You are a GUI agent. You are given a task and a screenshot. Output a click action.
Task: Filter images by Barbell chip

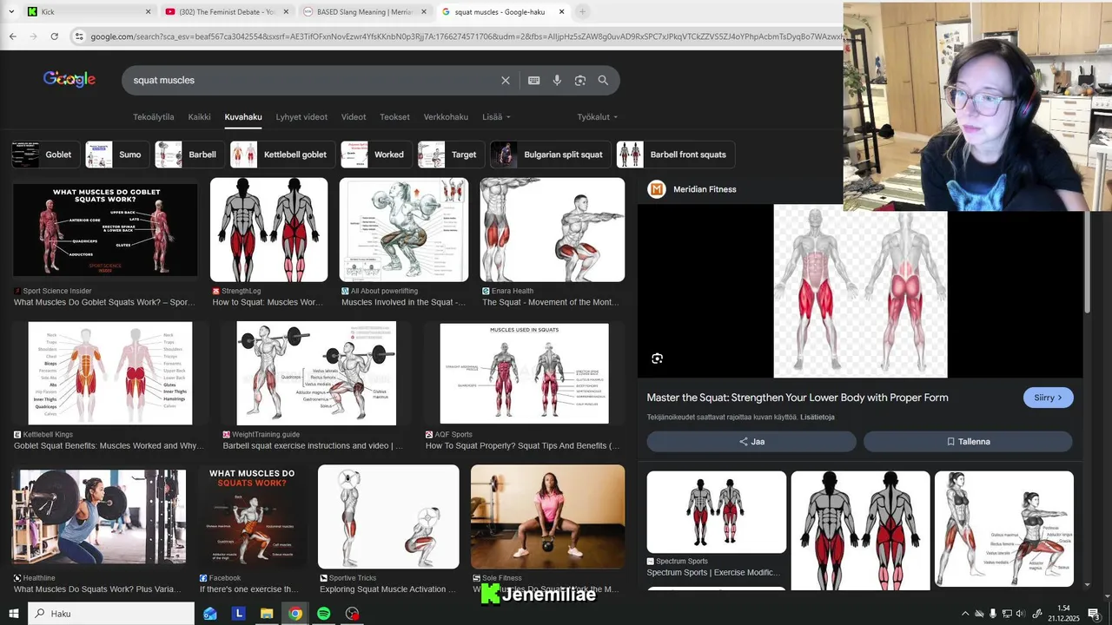pos(189,155)
